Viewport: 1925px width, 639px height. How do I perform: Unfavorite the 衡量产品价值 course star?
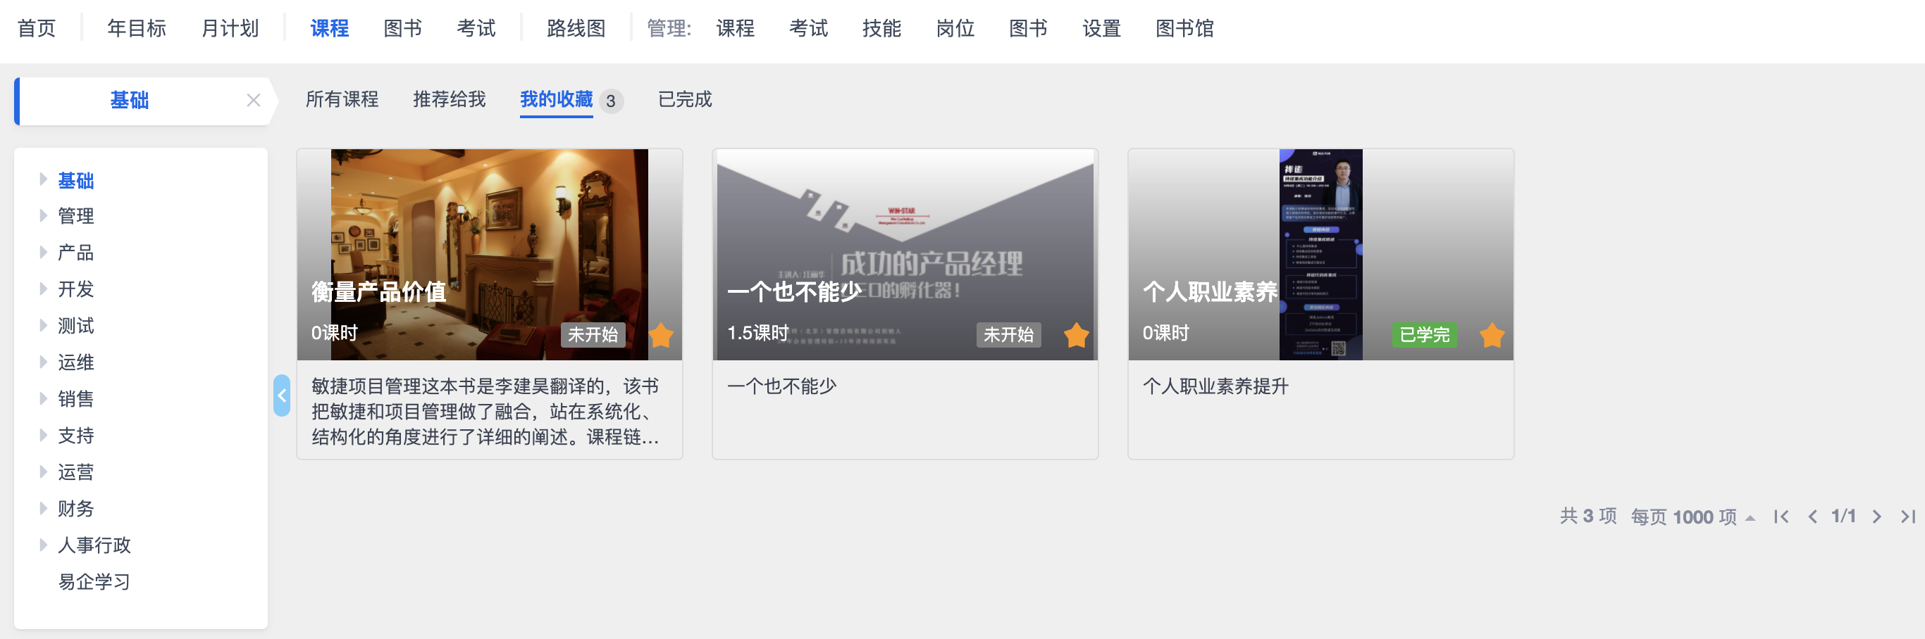pos(661,335)
